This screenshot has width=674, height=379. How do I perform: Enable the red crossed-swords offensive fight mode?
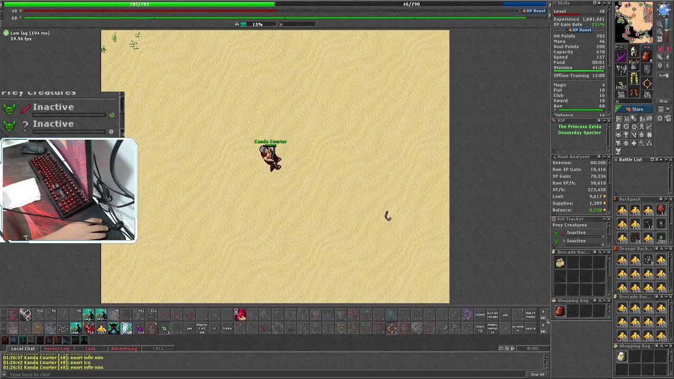[x=661, y=49]
